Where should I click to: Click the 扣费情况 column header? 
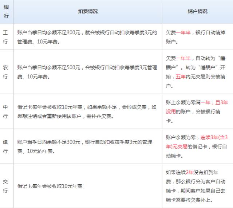(88, 11)
